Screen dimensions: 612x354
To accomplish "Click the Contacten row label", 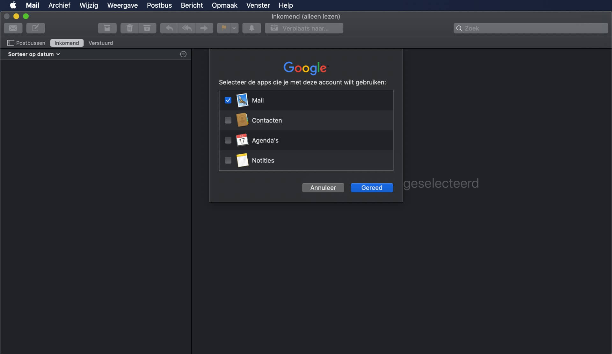I will click(267, 120).
